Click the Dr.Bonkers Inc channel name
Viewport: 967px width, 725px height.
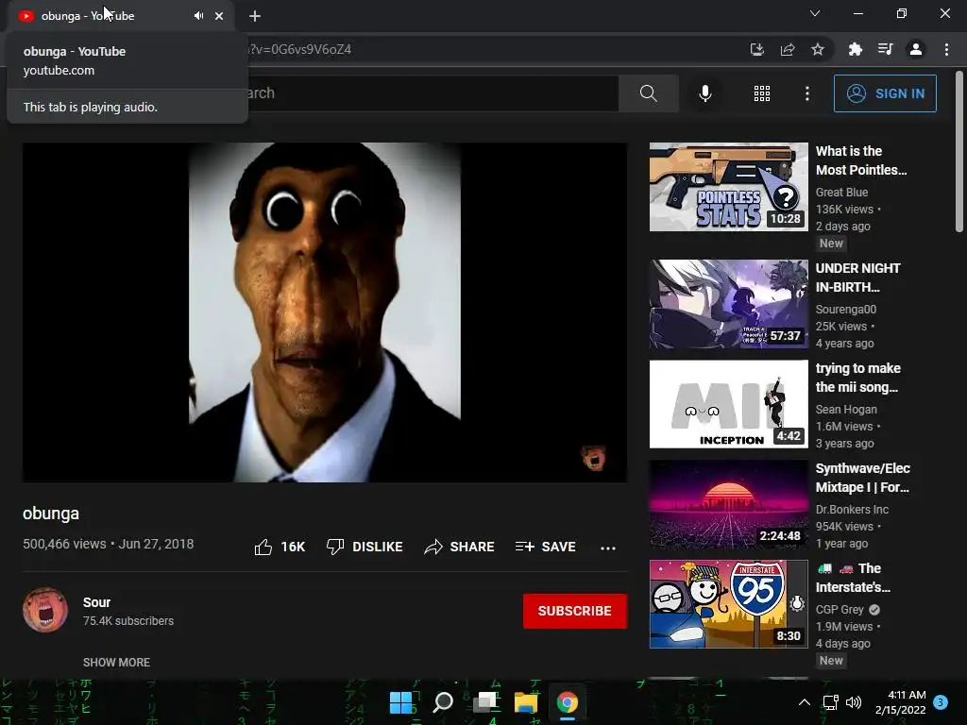coord(852,509)
